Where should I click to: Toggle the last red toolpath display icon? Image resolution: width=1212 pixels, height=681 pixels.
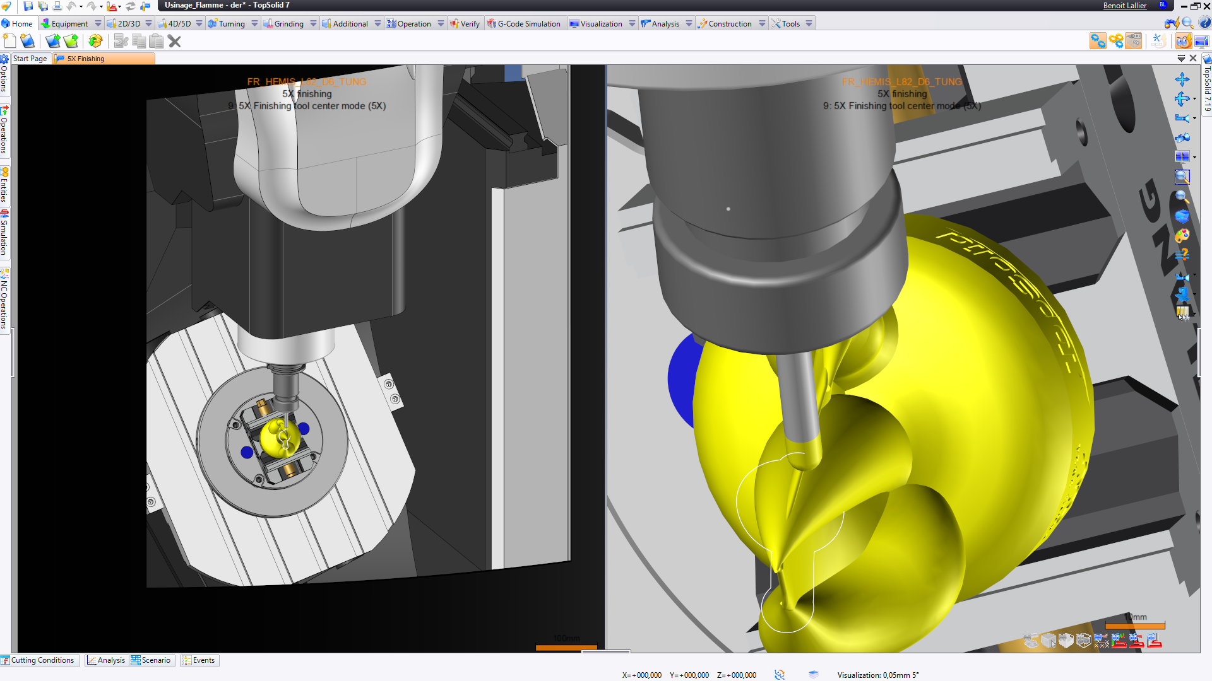click(1155, 641)
